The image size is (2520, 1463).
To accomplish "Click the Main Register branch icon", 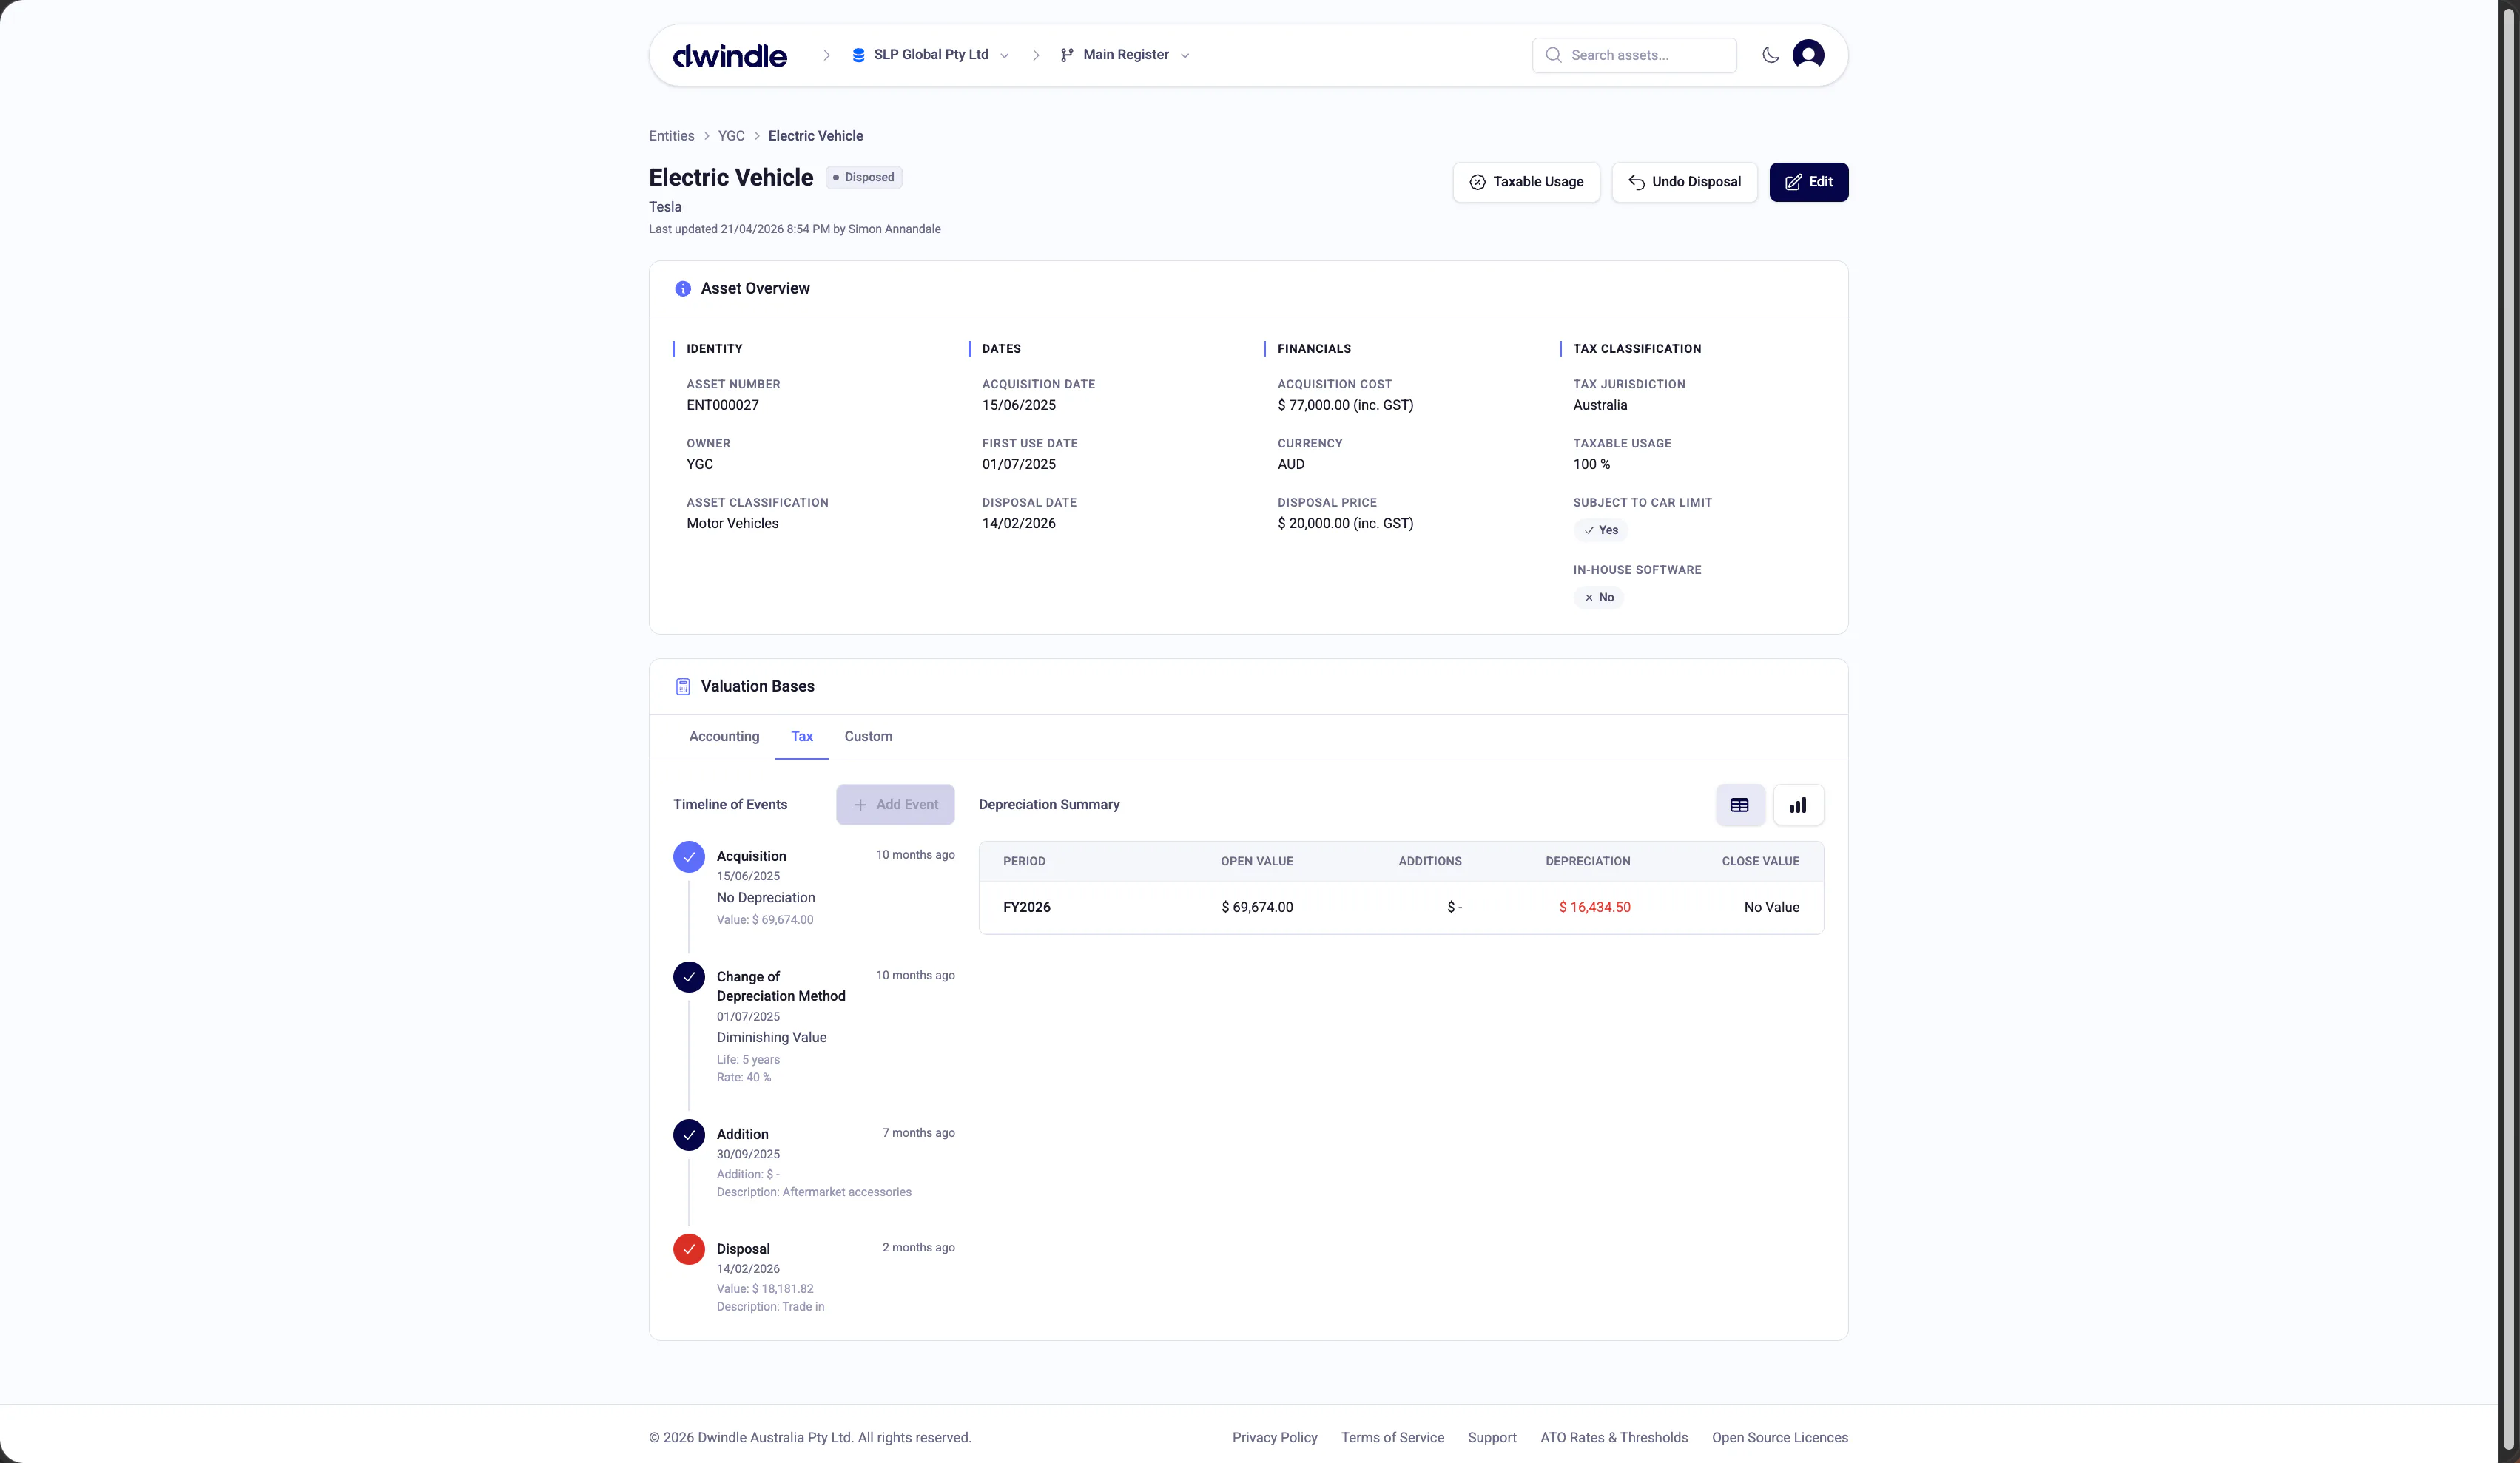I will pos(1067,55).
